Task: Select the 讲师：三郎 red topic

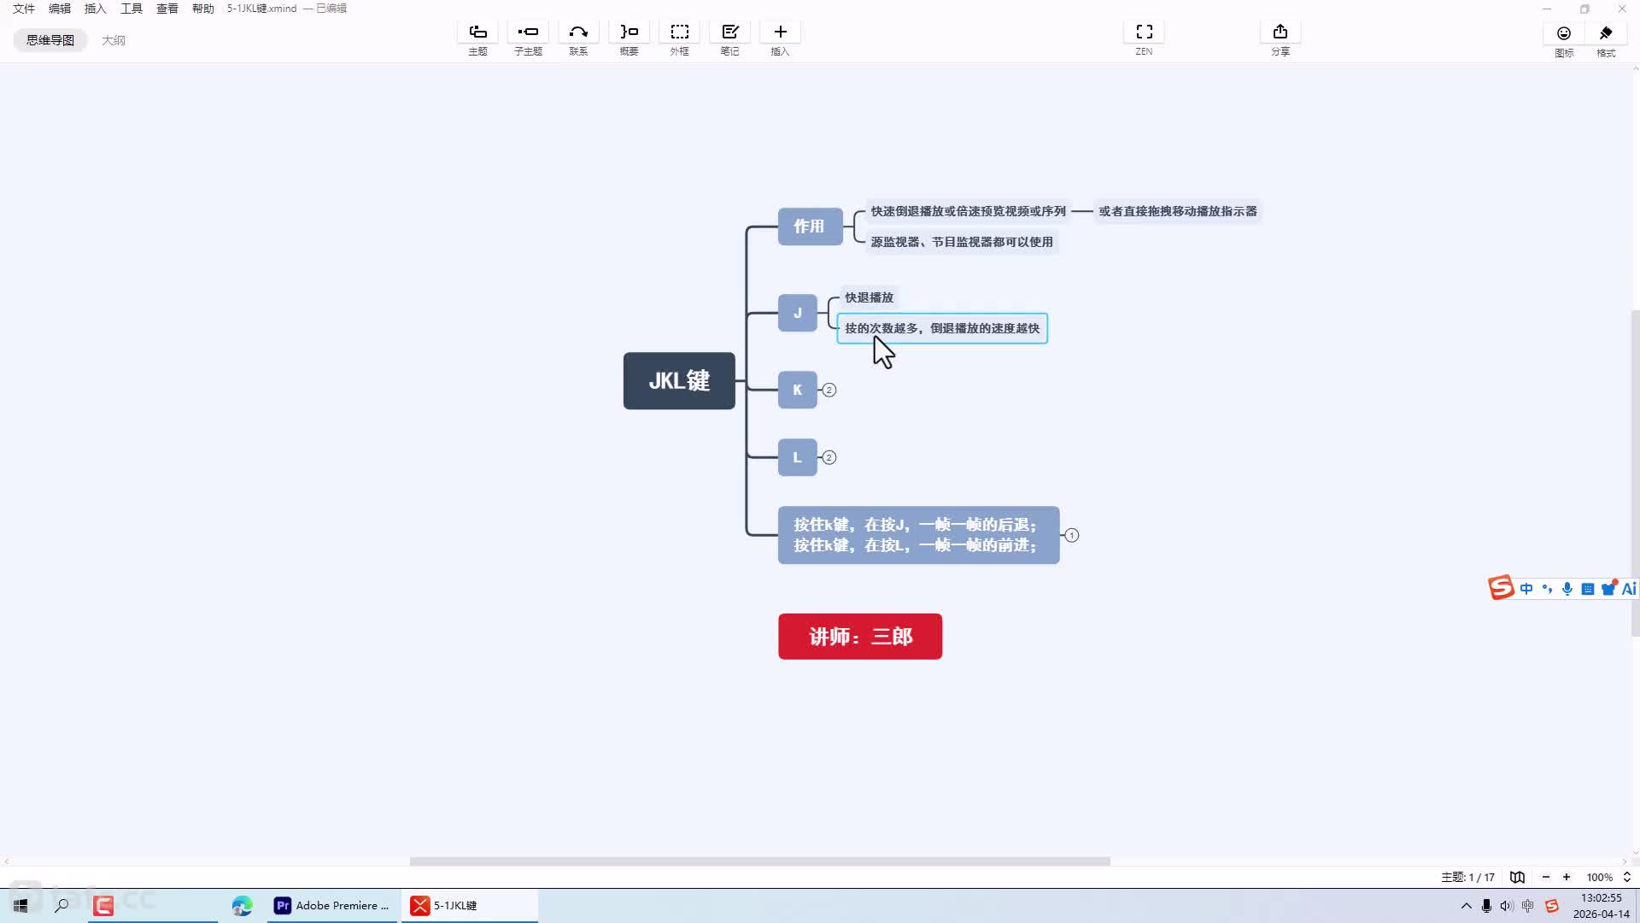Action: pos(860,637)
